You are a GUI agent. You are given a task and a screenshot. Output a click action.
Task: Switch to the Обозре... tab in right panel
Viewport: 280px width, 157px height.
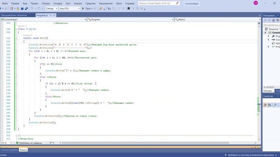pyautogui.click(x=268, y=91)
